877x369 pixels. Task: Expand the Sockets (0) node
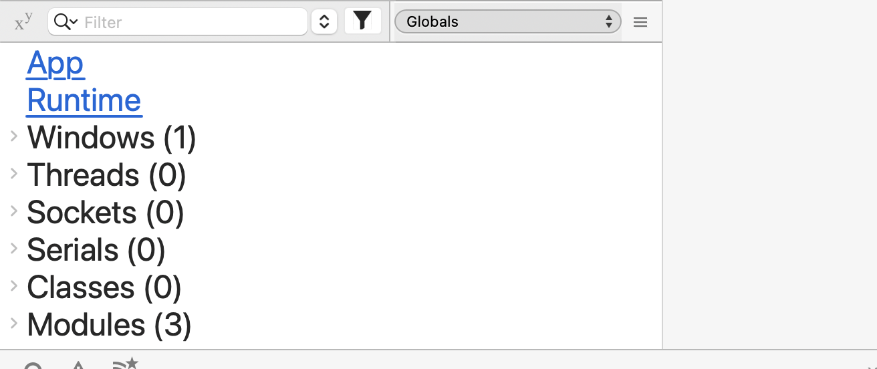pyautogui.click(x=13, y=211)
